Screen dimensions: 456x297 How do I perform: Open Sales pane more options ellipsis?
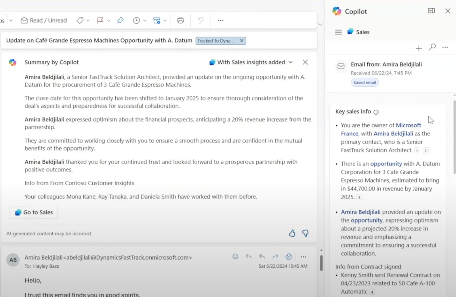tap(445, 47)
